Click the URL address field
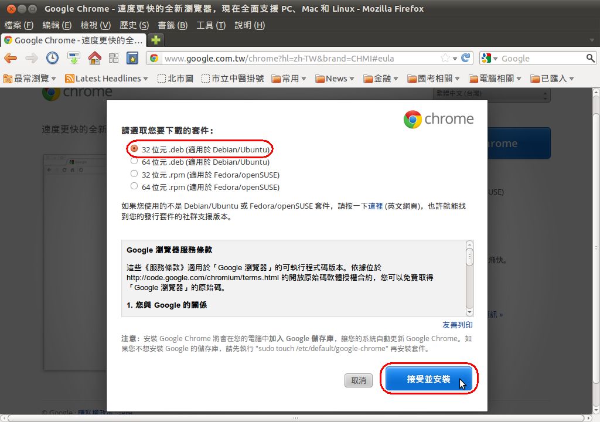The height and width of the screenshot is (422, 600). [x=301, y=58]
